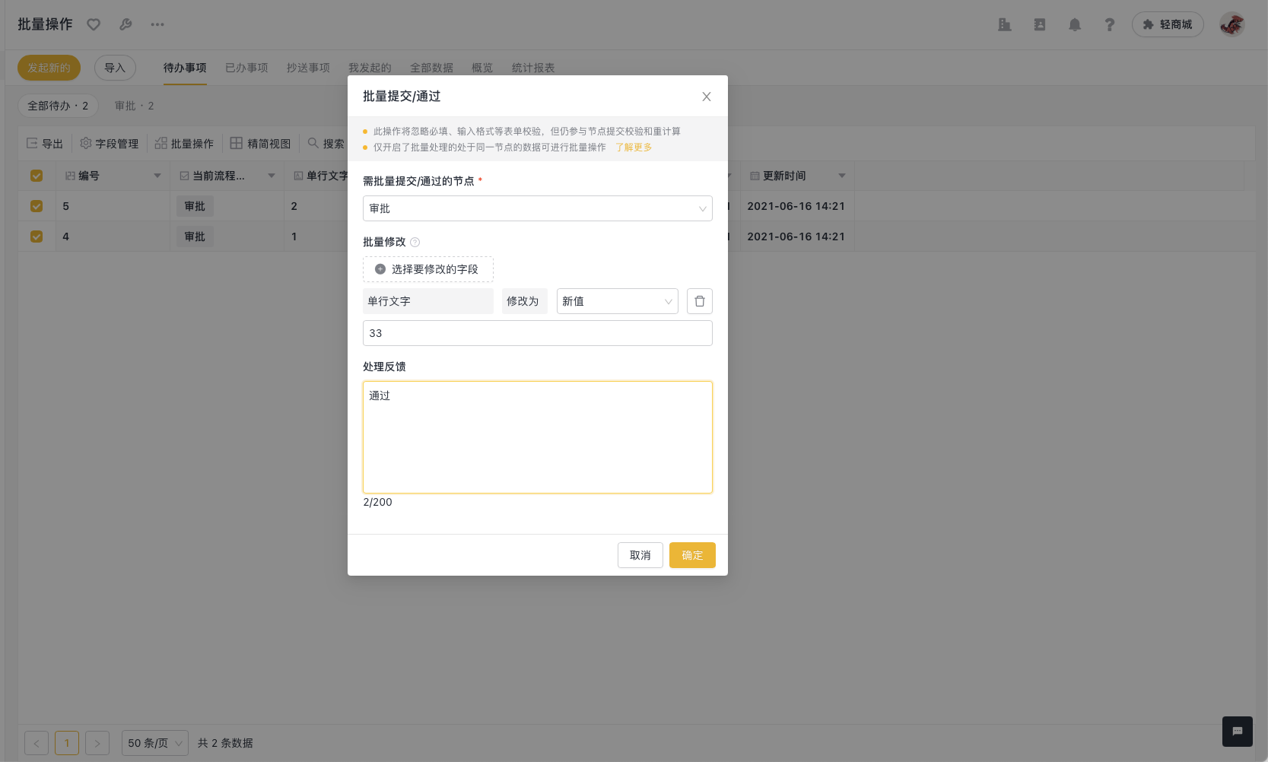Screen dimensions: 1268x762
Task: Go to the next page arrow
Action: click(97, 743)
